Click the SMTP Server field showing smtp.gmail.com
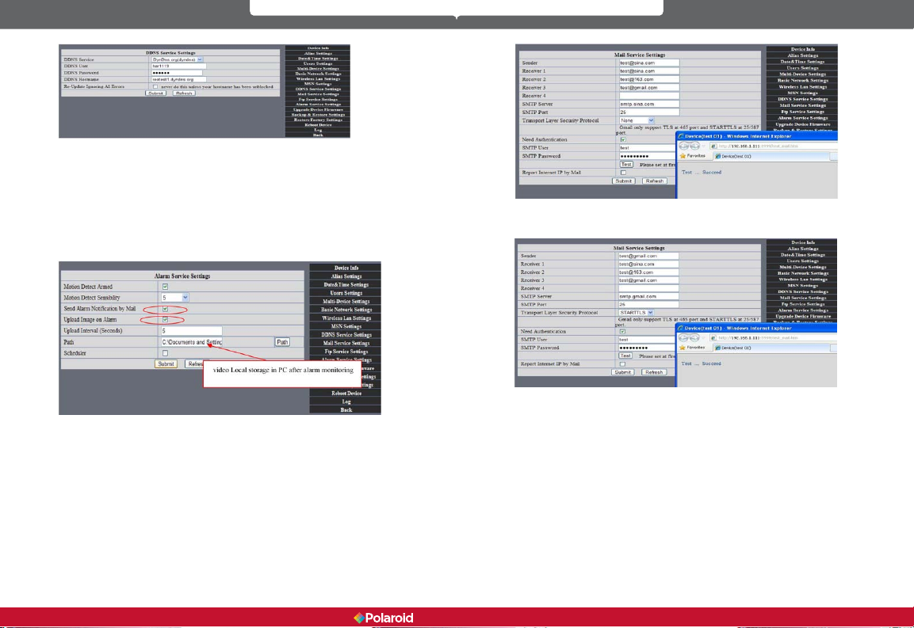 [x=648, y=296]
